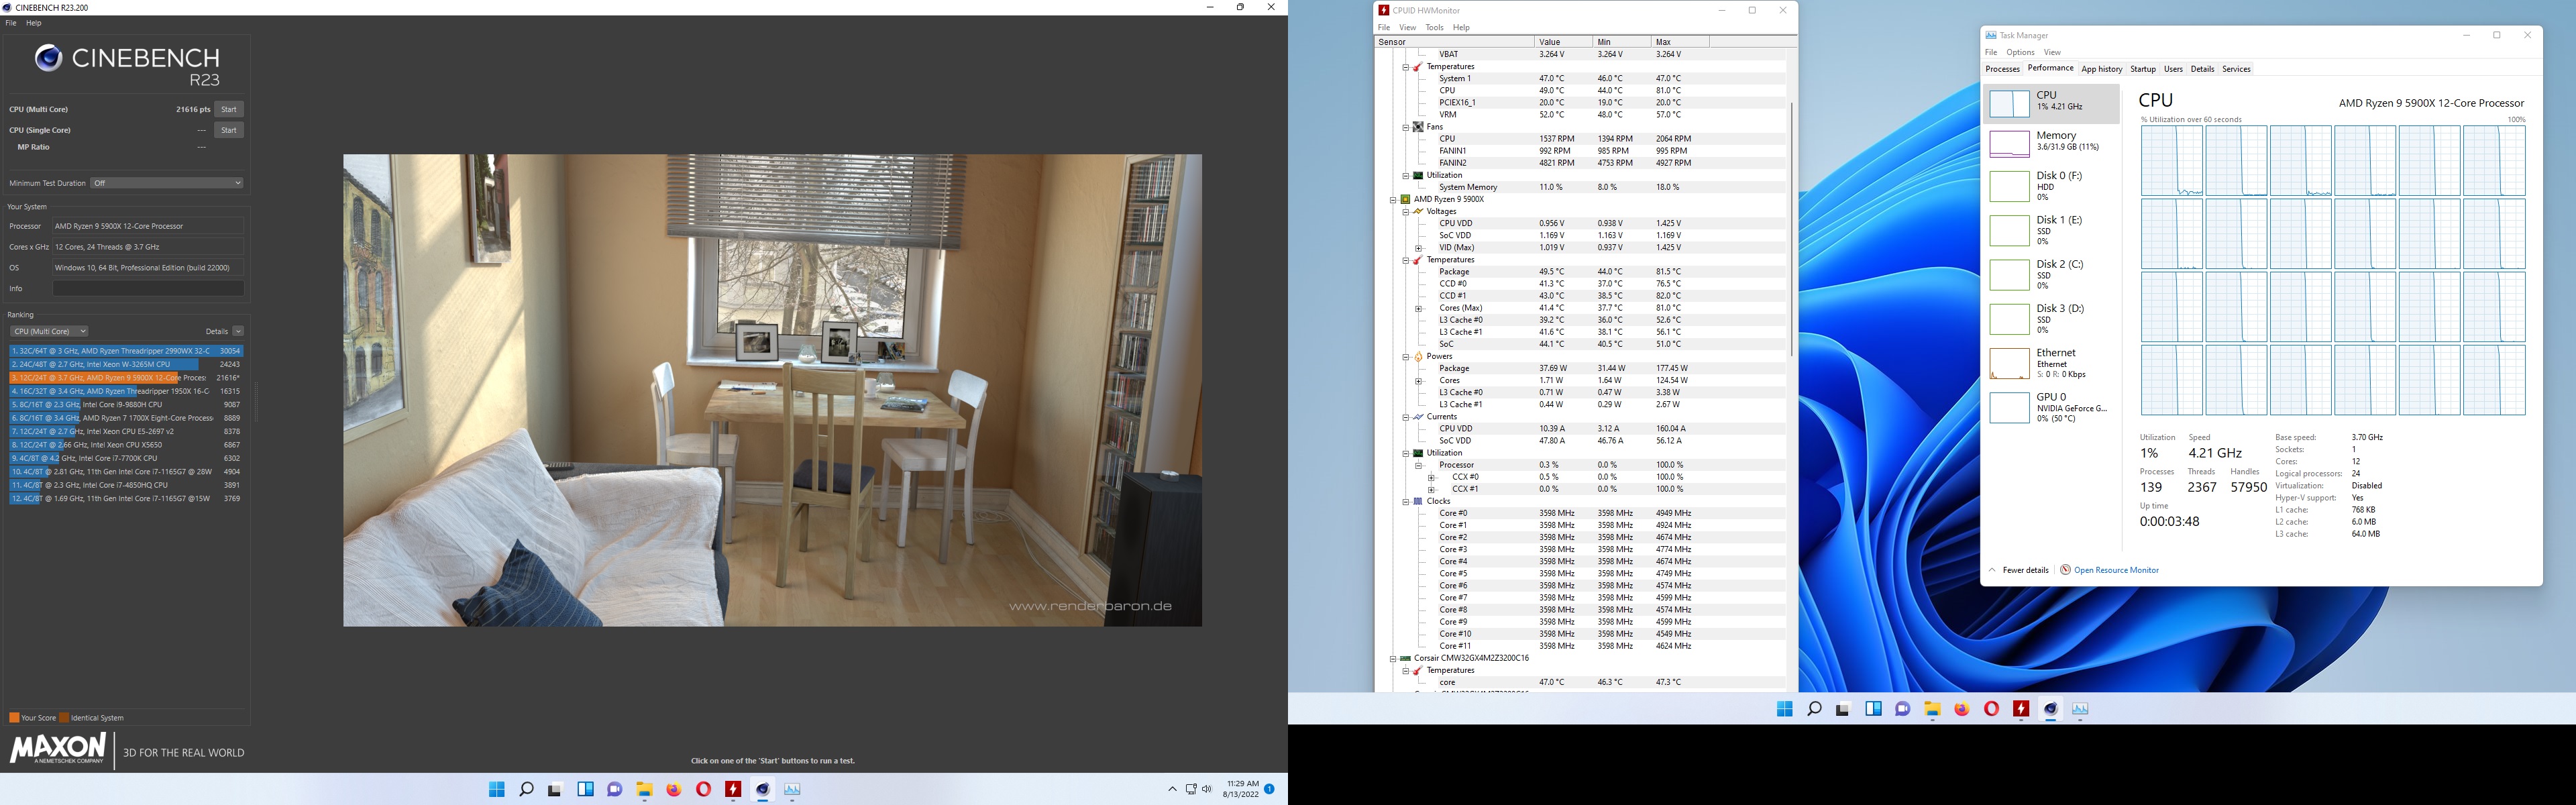The image size is (2576, 805).
Task: Switch to the App history tab
Action: tap(2101, 69)
